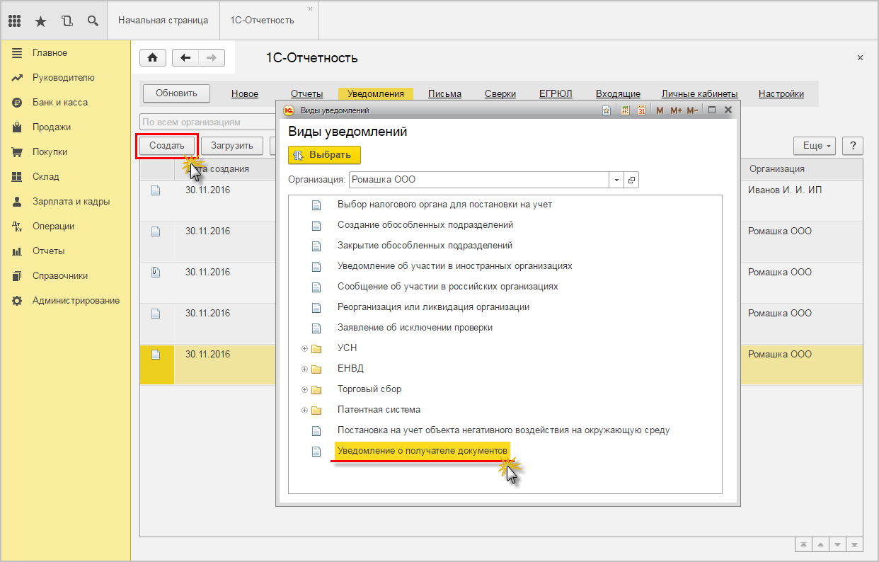Open Favorites with the star icon
This screenshot has width=879, height=562.
(40, 21)
